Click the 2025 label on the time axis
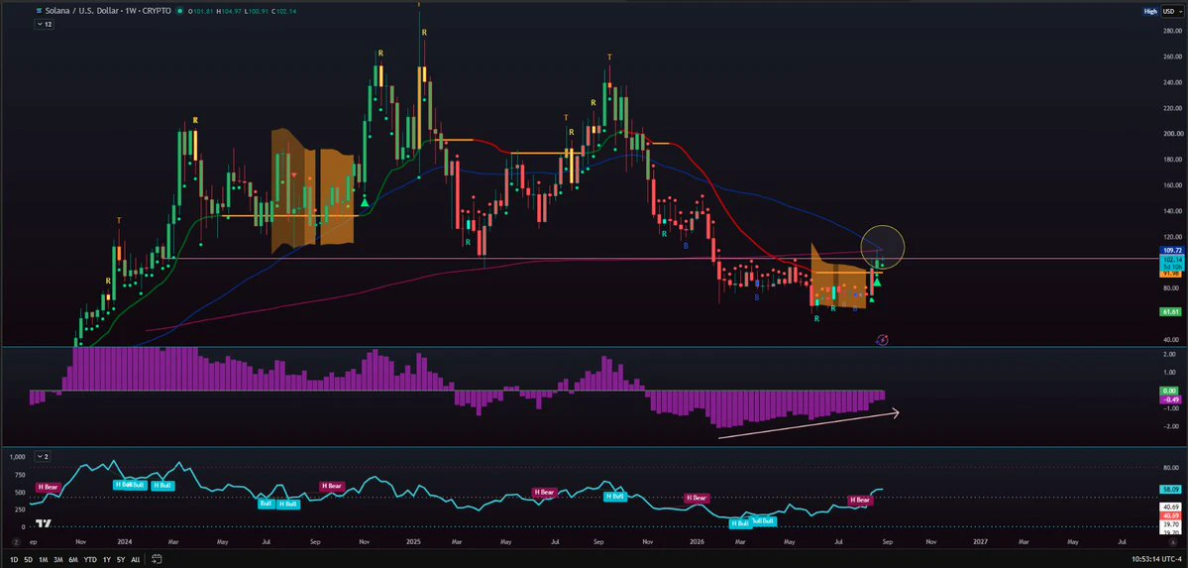Screen dimensions: 1188x568 click(x=413, y=542)
